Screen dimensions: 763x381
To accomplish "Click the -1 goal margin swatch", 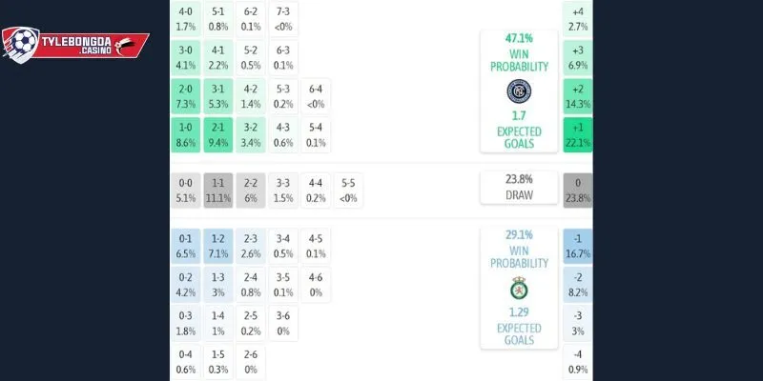I will coord(577,247).
